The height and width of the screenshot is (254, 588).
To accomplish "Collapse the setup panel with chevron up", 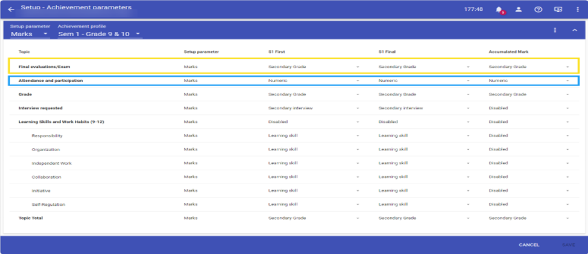I will click(x=575, y=30).
